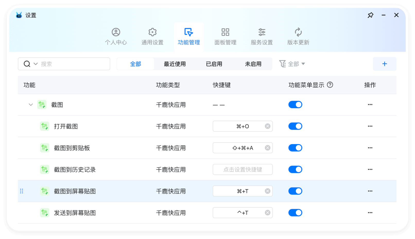Image resolution: width=415 pixels, height=239 pixels.
Task: Toggle menu display for 截图 group
Action: (x=295, y=105)
